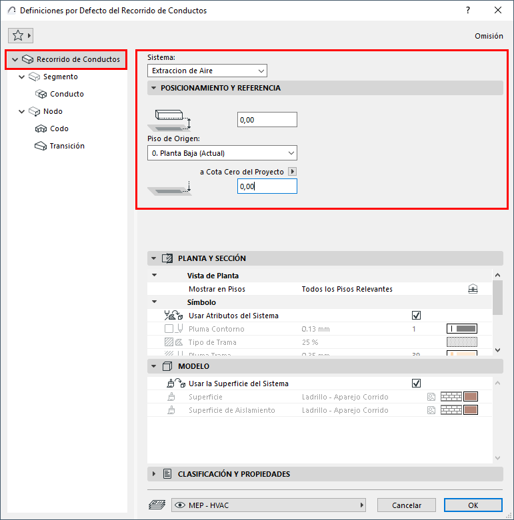Collapse the Modelo panel
Image resolution: width=514 pixels, height=520 pixels.
(x=153, y=366)
